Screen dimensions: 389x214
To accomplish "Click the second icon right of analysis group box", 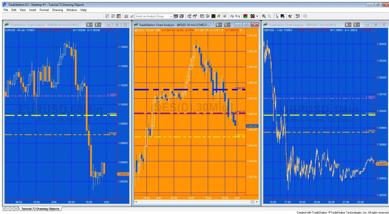I will click(182, 16).
